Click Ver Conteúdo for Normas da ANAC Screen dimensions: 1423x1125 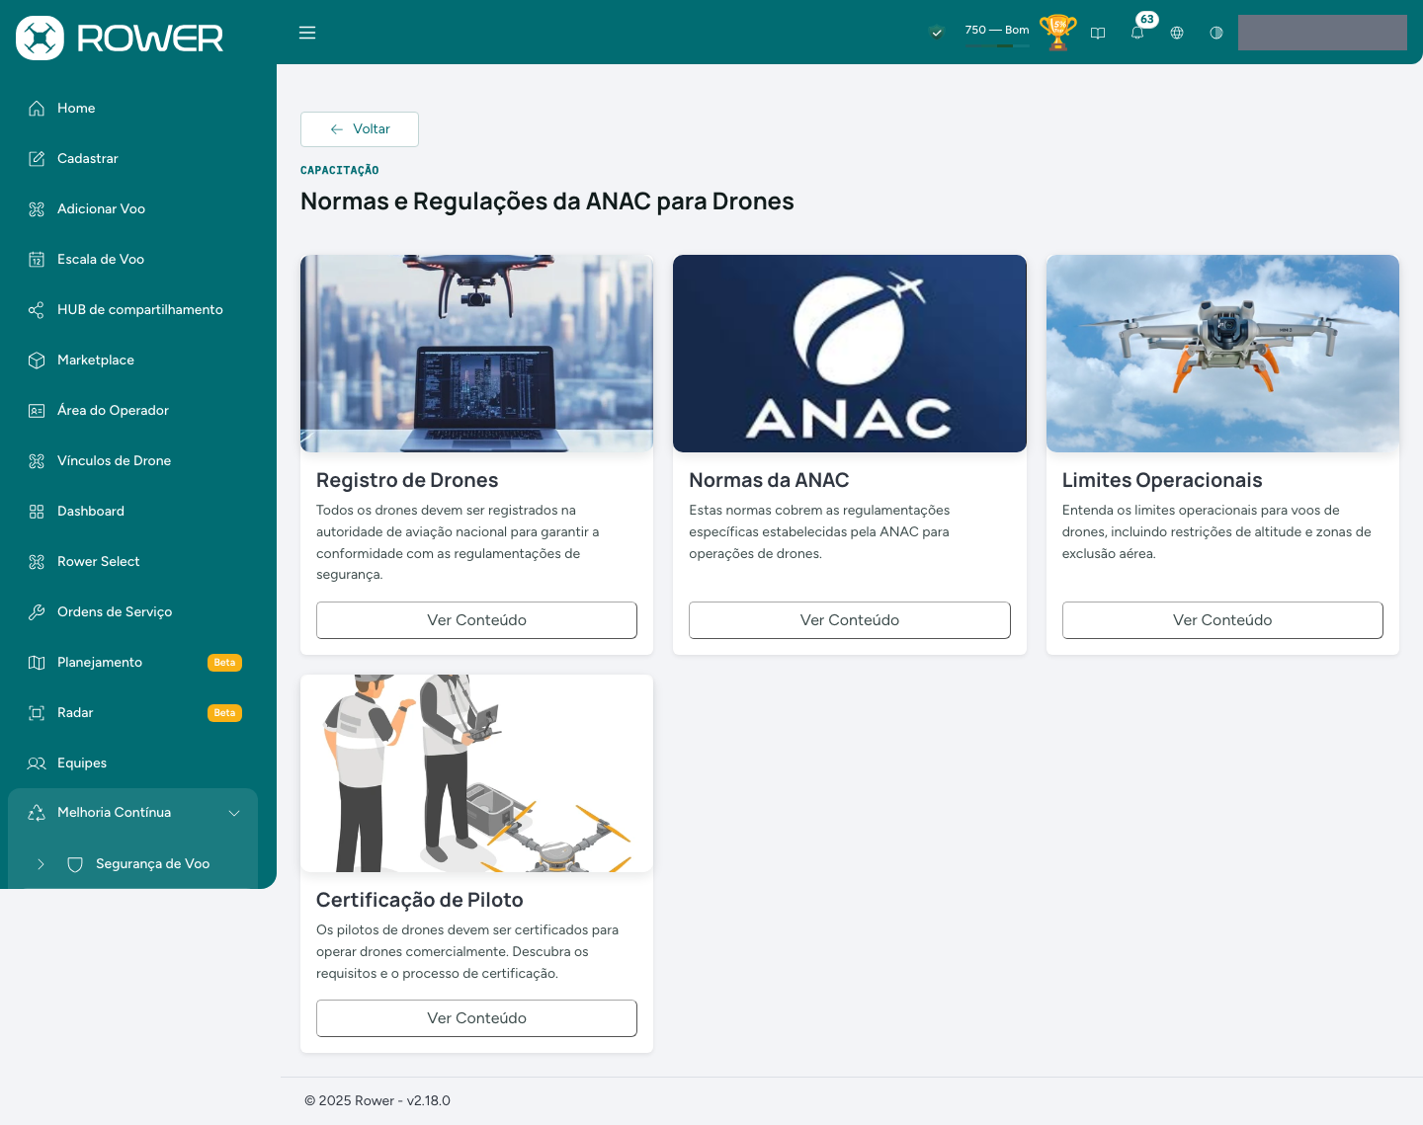pyautogui.click(x=850, y=620)
